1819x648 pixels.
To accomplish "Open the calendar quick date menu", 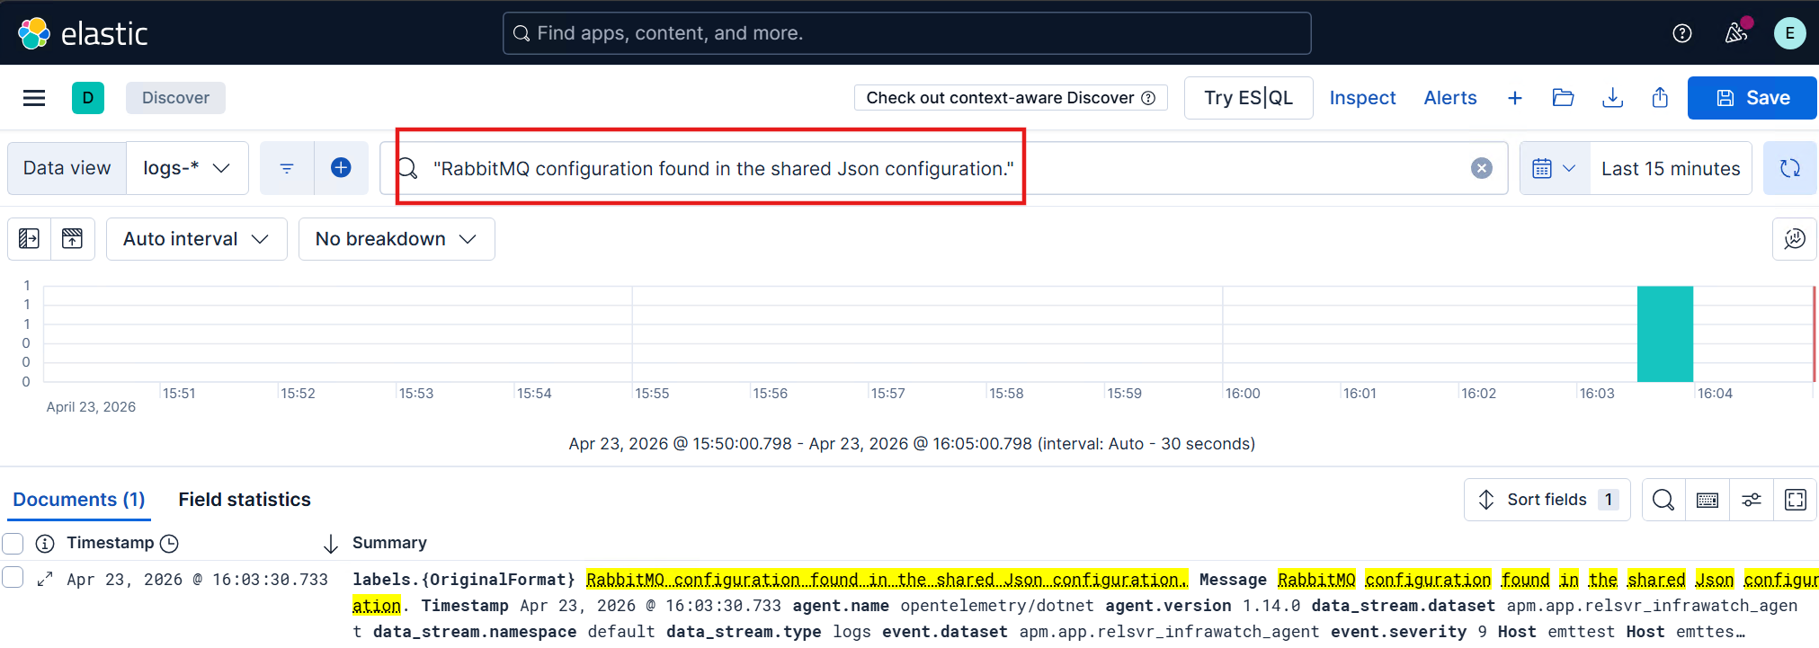I will coord(1555,168).
